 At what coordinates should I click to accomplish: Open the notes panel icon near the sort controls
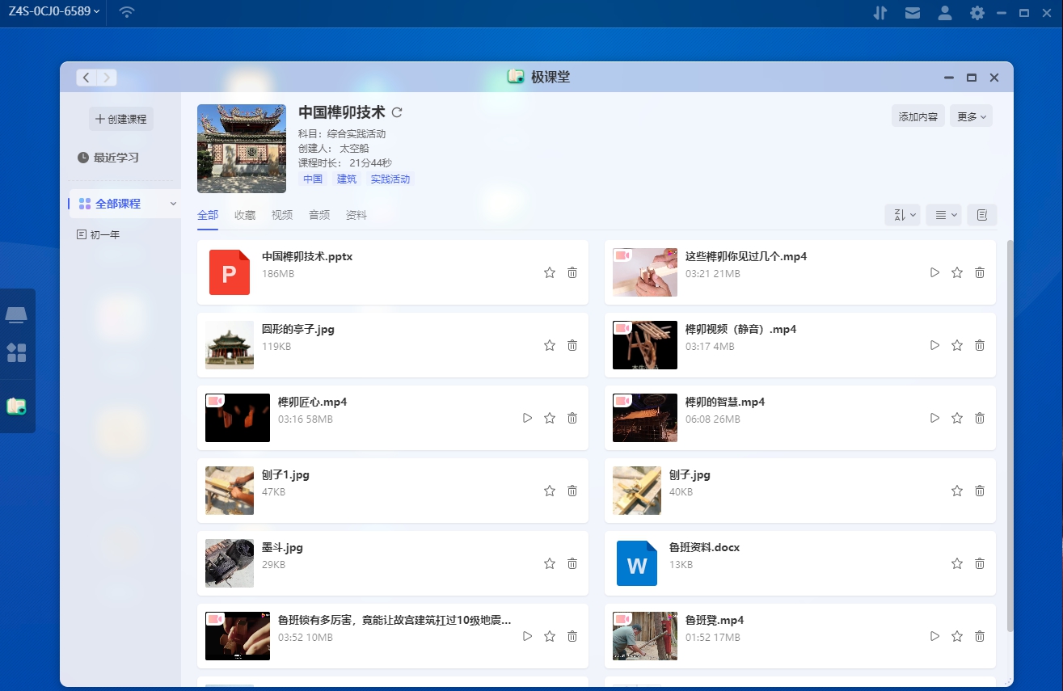[982, 214]
